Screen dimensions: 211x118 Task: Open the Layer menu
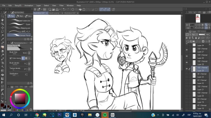38,6
